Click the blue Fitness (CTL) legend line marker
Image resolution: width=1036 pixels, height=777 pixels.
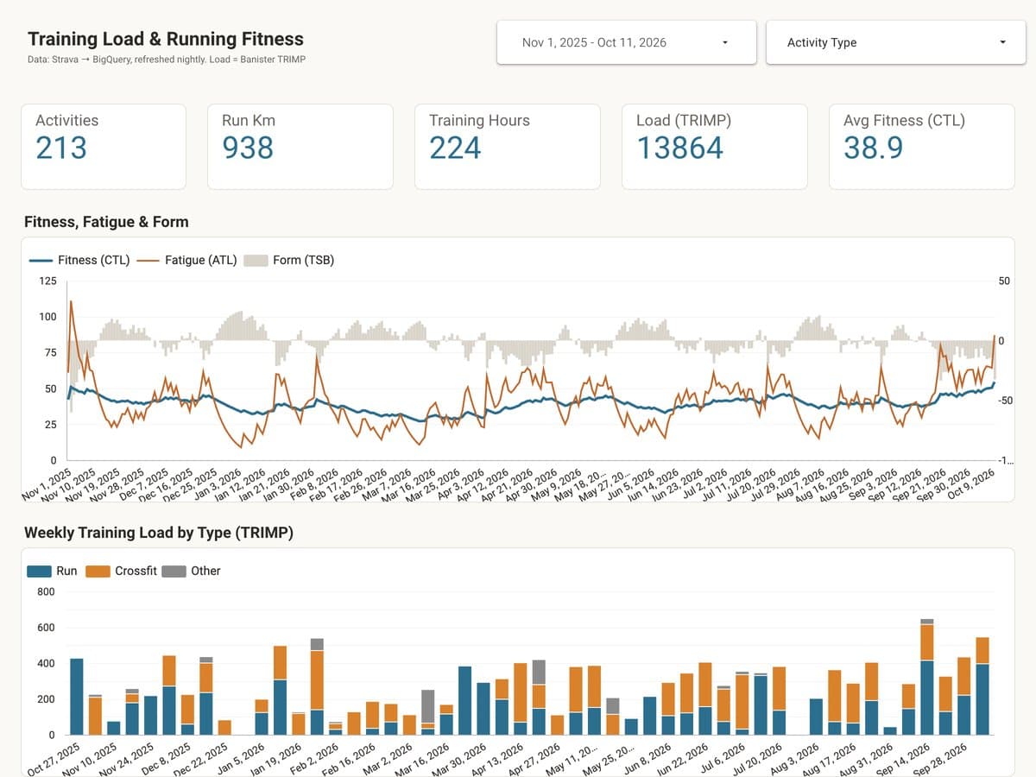pyautogui.click(x=41, y=260)
